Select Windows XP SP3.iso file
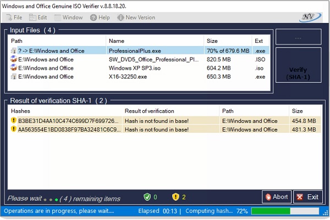The height and width of the screenshot is (220, 330). pos(139,68)
